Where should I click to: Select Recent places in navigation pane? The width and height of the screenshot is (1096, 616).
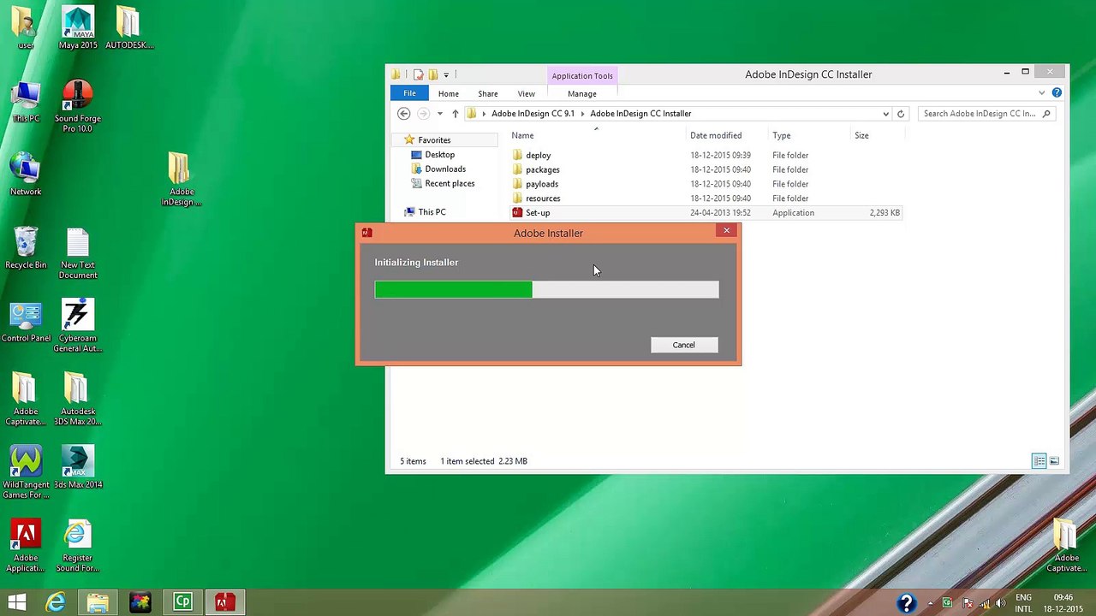(x=450, y=184)
